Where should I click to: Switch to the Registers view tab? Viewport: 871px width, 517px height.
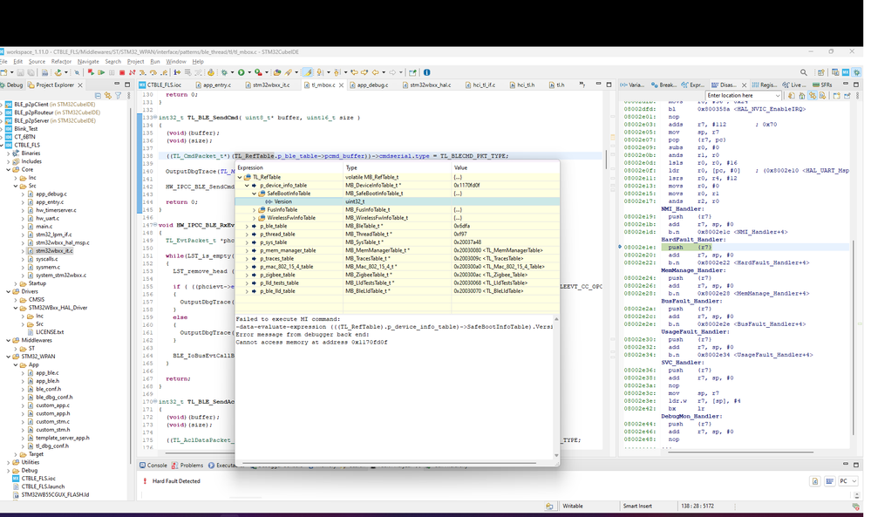pos(765,85)
